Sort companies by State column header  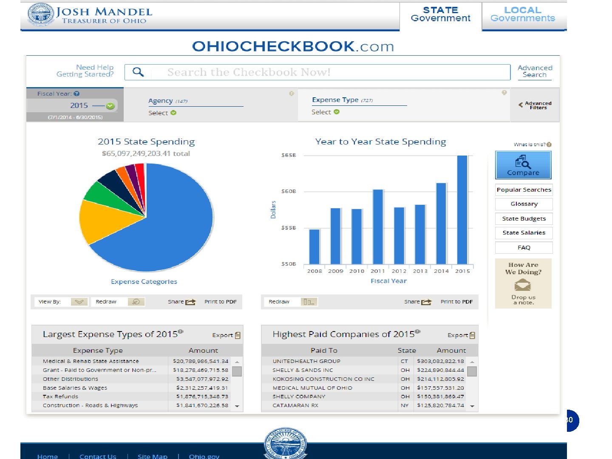pyautogui.click(x=407, y=351)
